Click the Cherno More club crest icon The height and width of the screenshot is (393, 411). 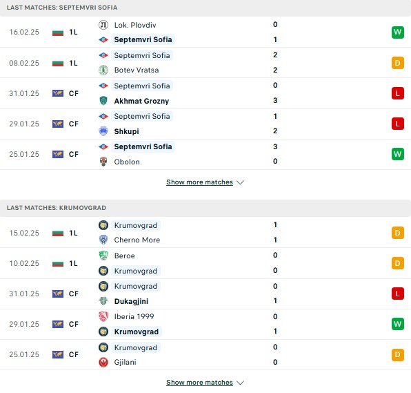pyautogui.click(x=103, y=240)
